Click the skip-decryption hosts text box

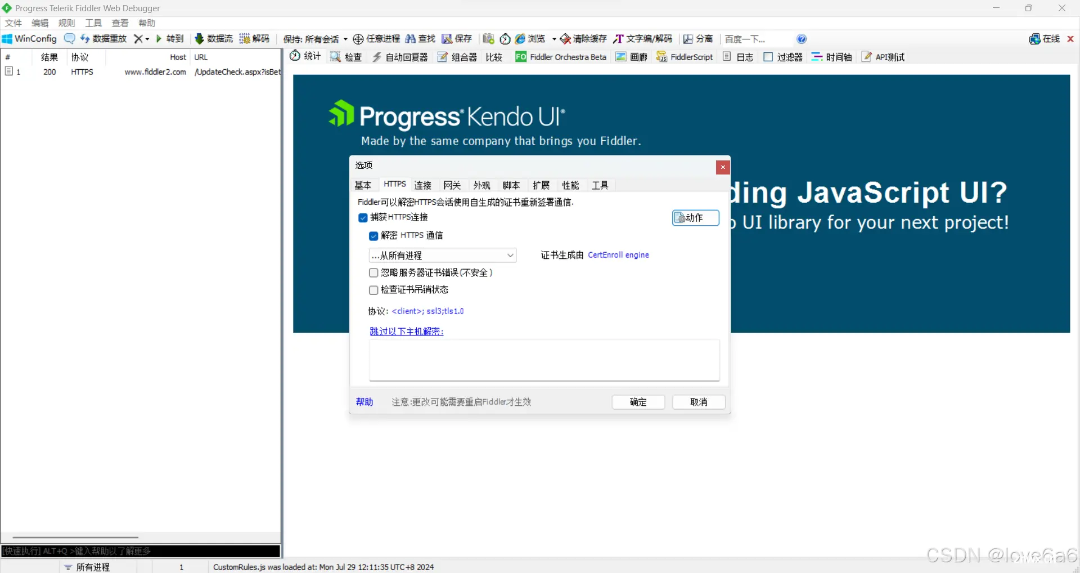[544, 360]
